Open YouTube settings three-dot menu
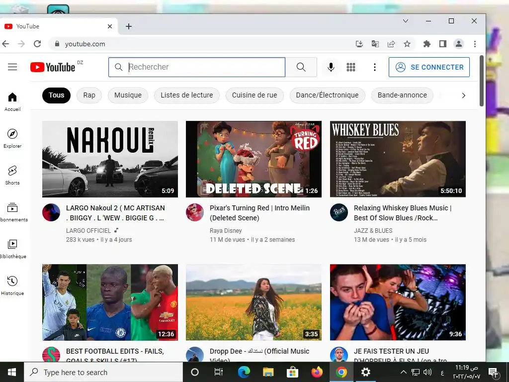509x382 pixels. click(x=375, y=67)
